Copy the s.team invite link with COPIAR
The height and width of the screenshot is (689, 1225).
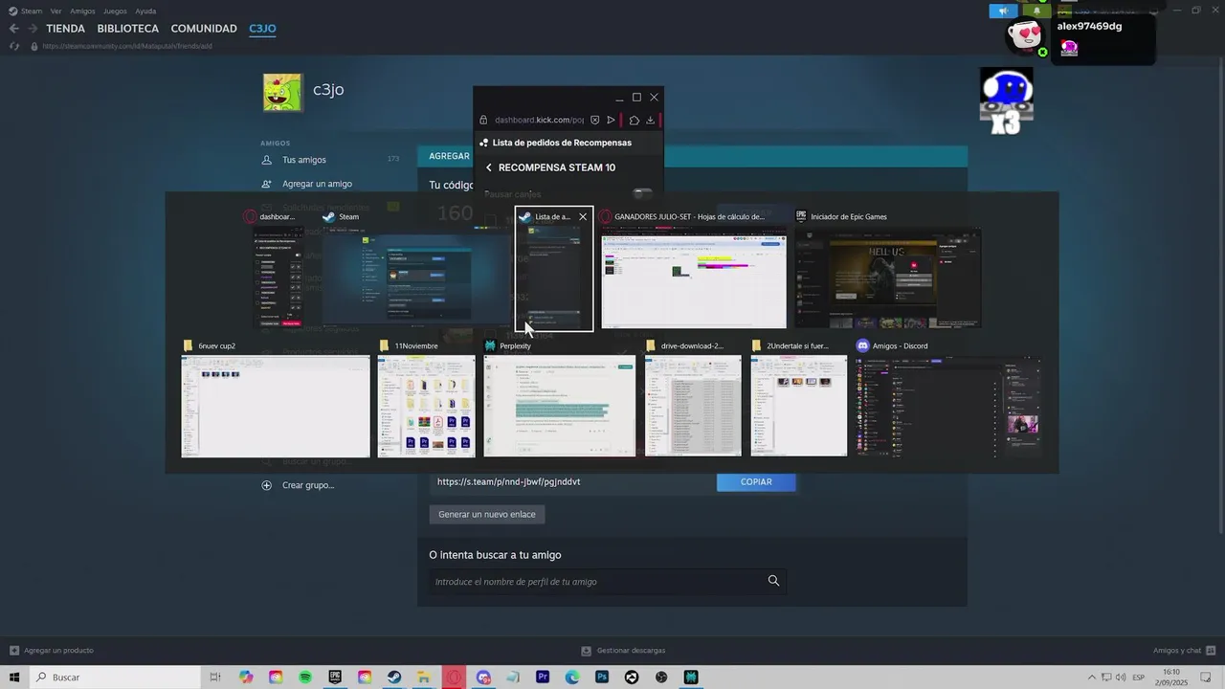[x=756, y=481]
